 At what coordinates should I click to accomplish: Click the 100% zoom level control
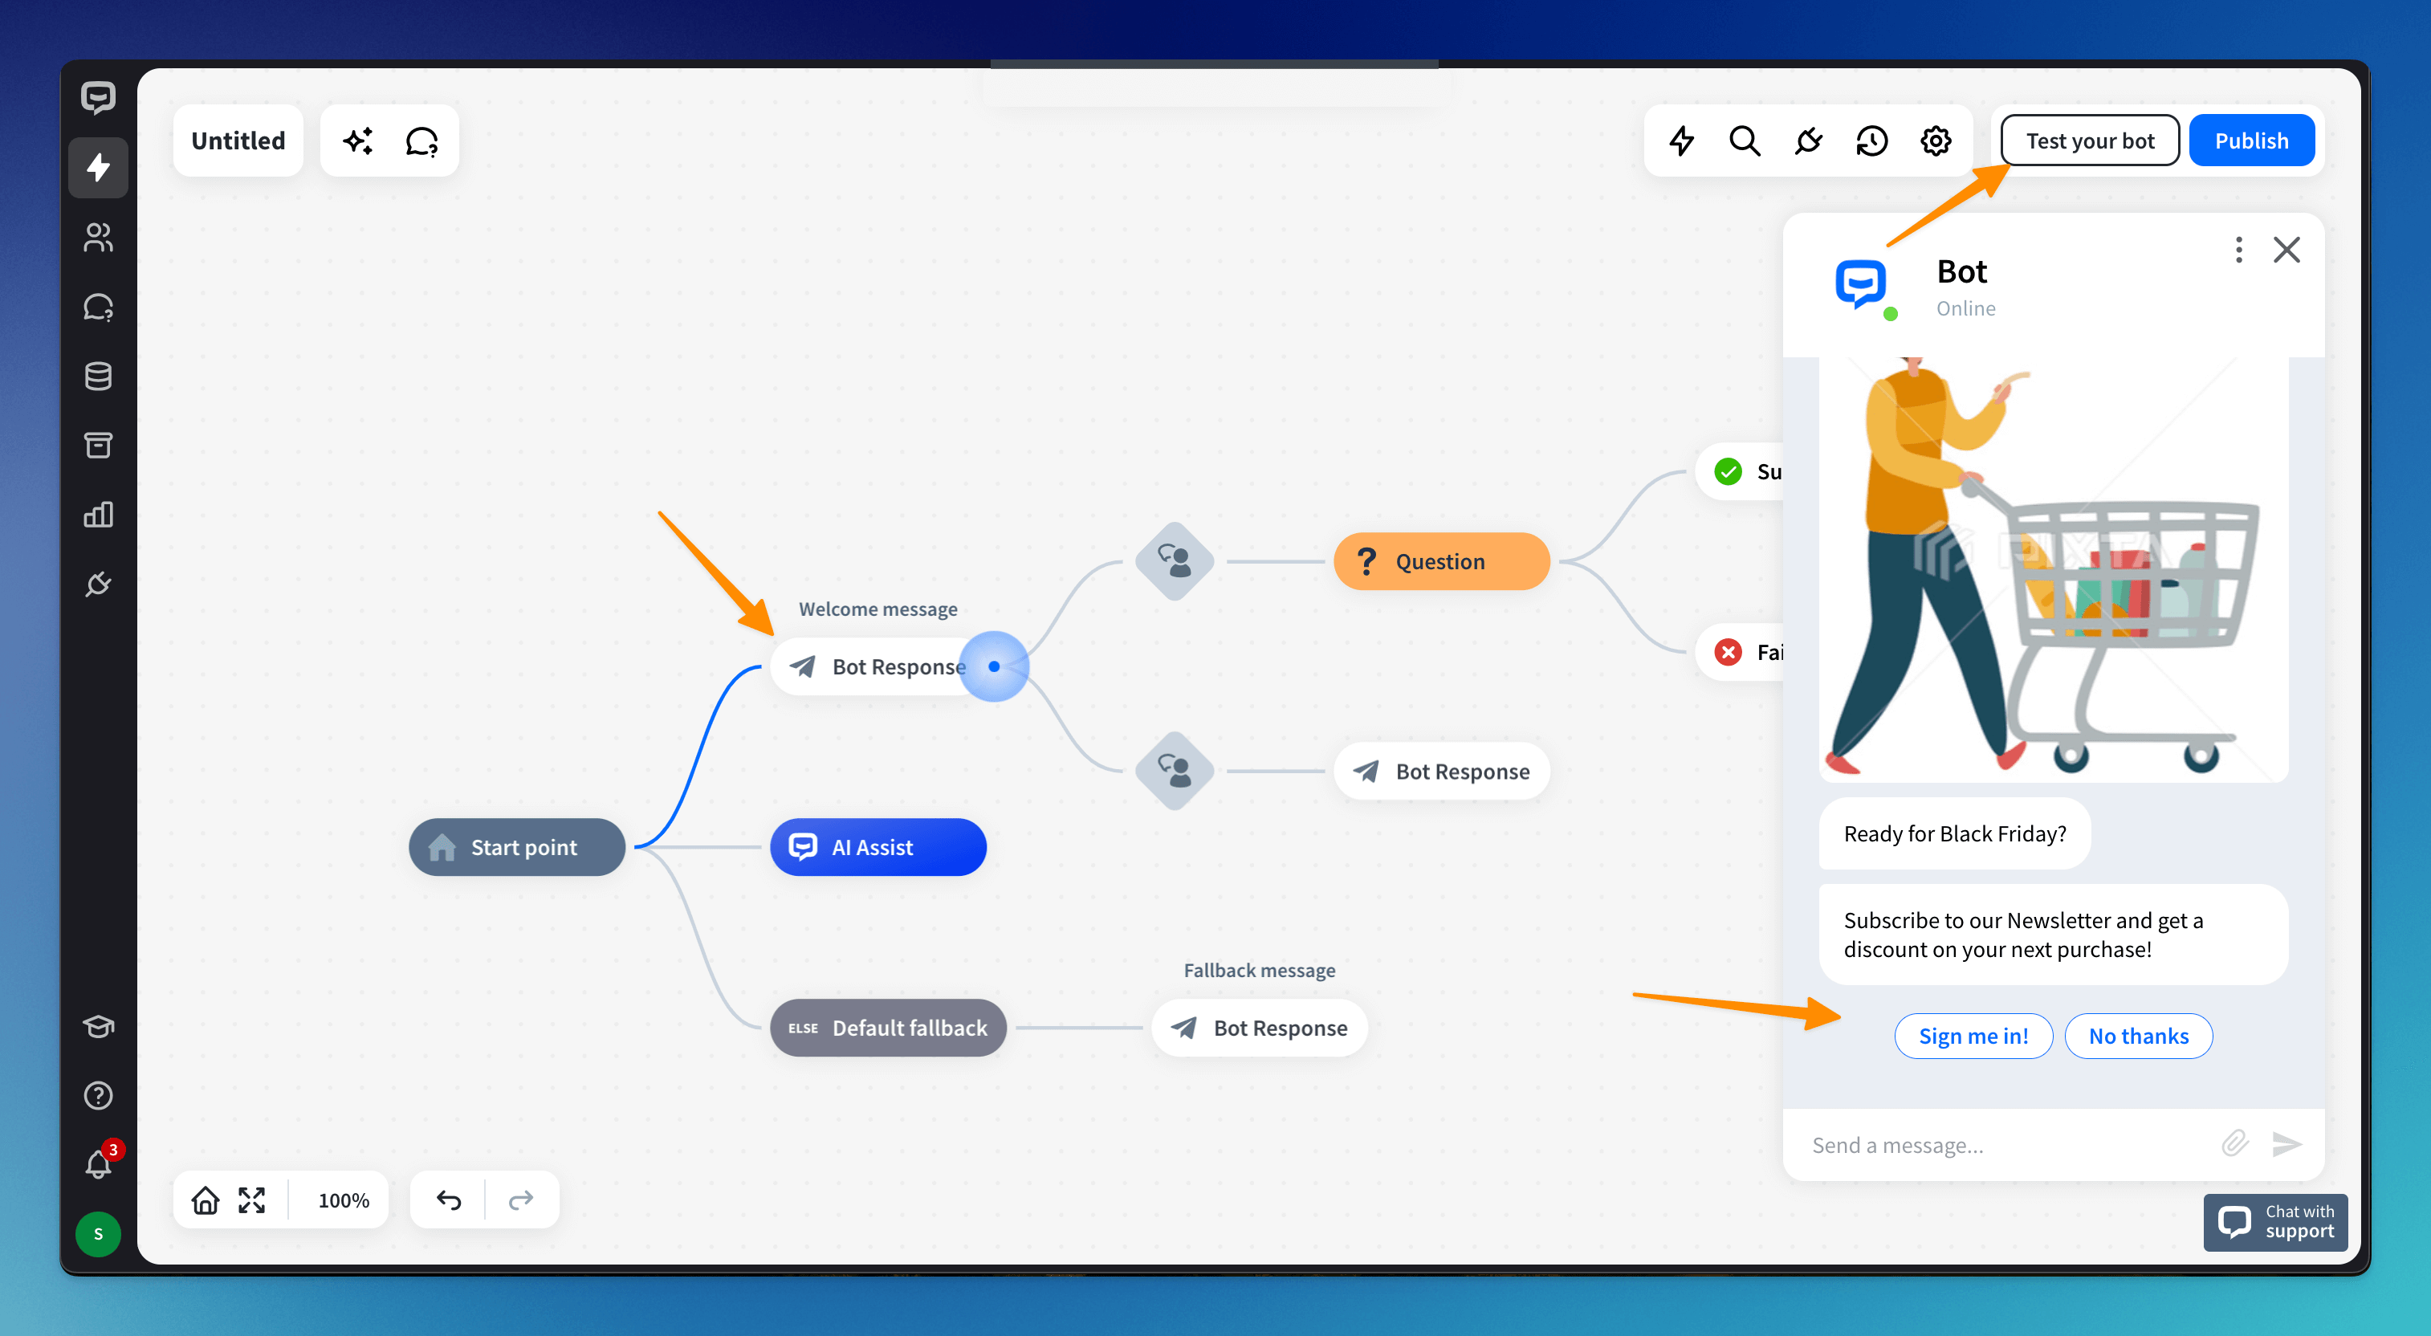pos(344,1200)
